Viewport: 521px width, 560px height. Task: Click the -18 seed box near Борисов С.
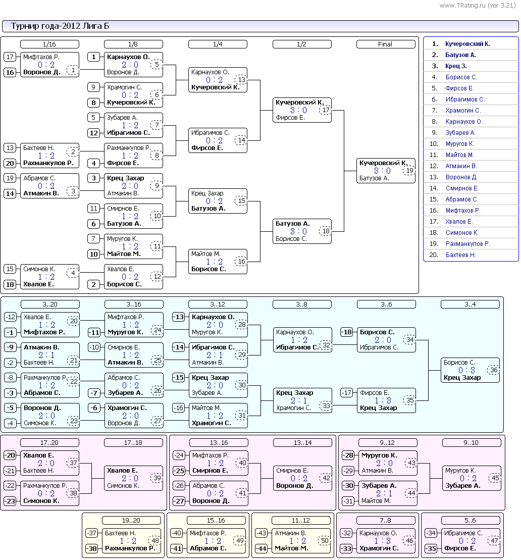[346, 332]
